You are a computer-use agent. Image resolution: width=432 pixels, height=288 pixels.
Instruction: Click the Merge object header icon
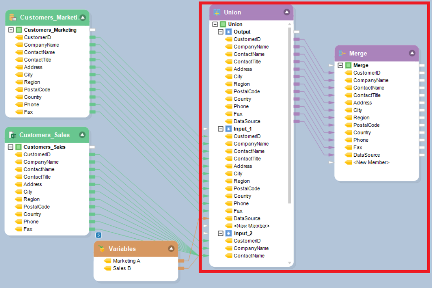coord(342,54)
